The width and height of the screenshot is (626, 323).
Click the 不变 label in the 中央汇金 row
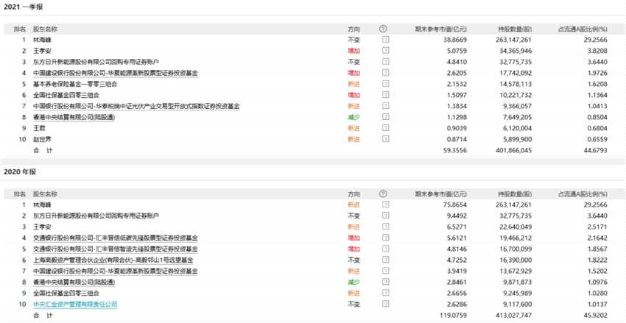(354, 304)
